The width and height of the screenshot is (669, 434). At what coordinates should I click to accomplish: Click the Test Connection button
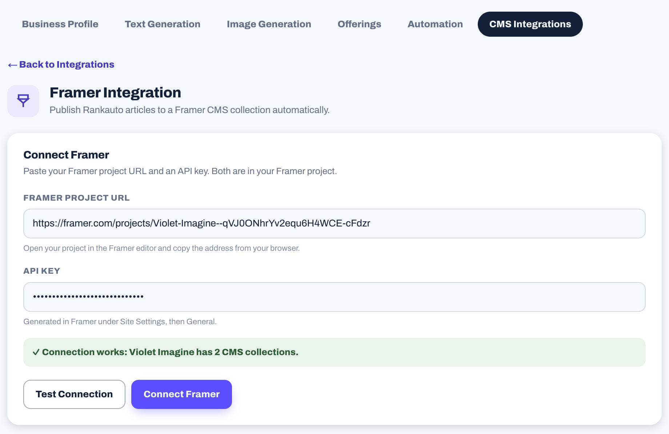tap(74, 394)
